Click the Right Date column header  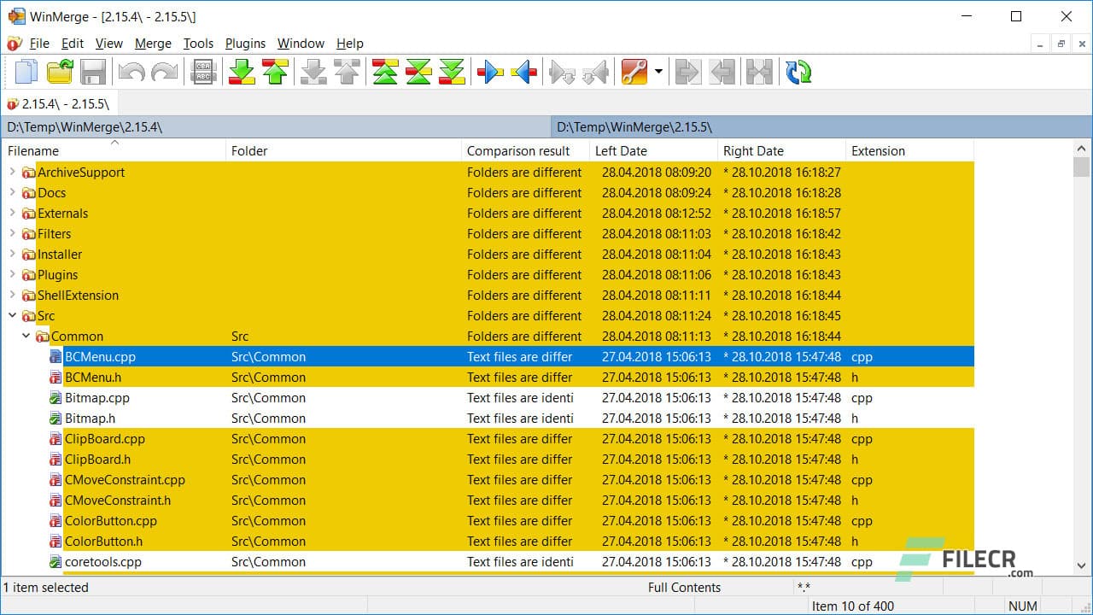click(754, 150)
